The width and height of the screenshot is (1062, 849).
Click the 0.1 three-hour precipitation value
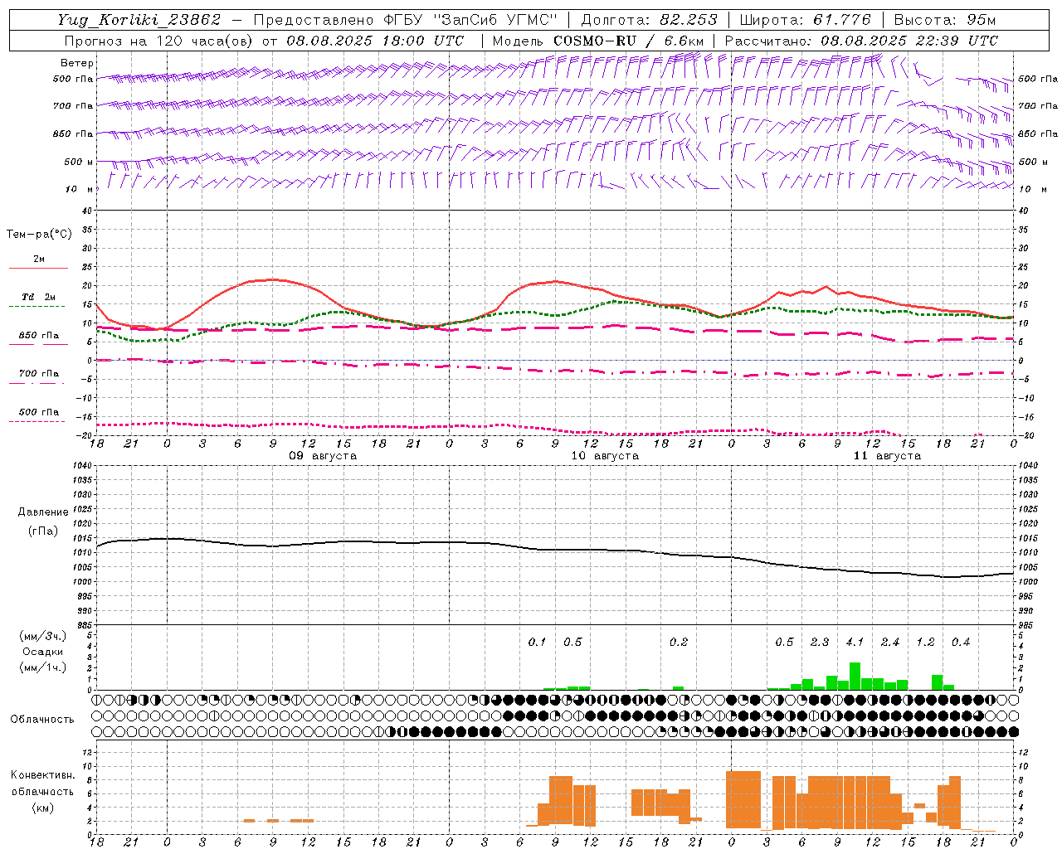537,642
